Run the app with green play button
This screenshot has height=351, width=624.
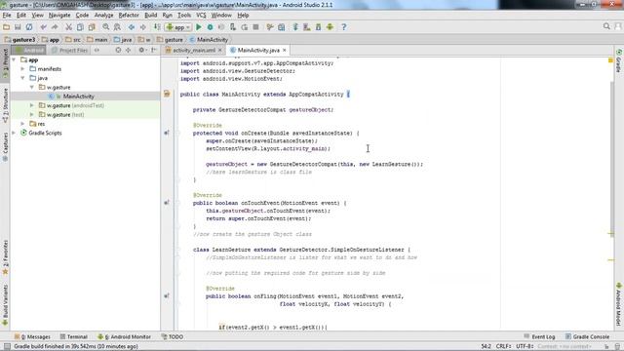(199, 27)
